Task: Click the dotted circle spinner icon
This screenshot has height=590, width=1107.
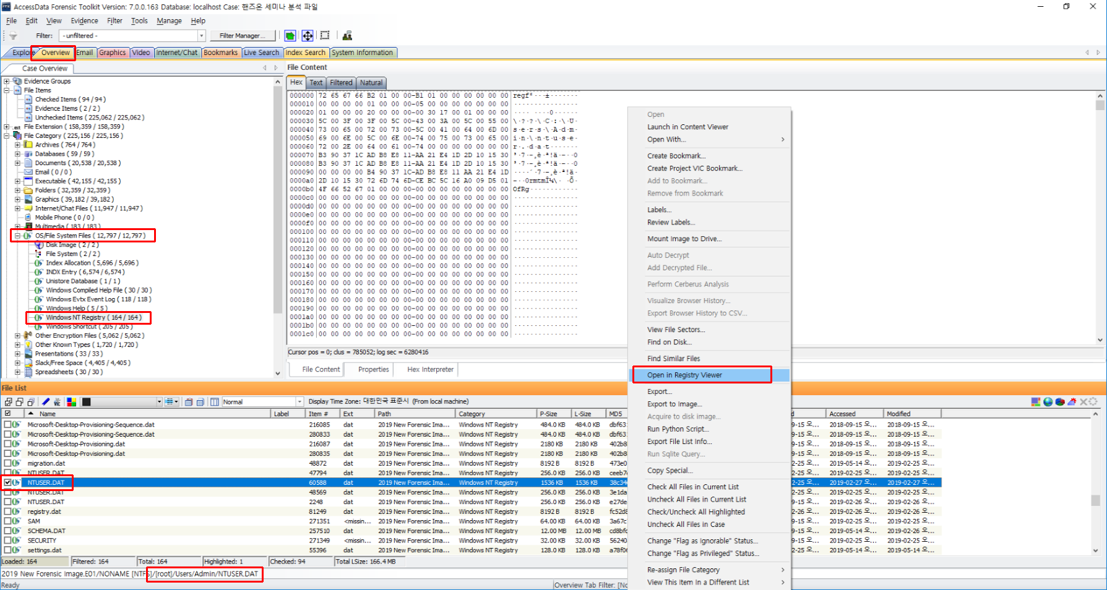Action: point(1093,402)
